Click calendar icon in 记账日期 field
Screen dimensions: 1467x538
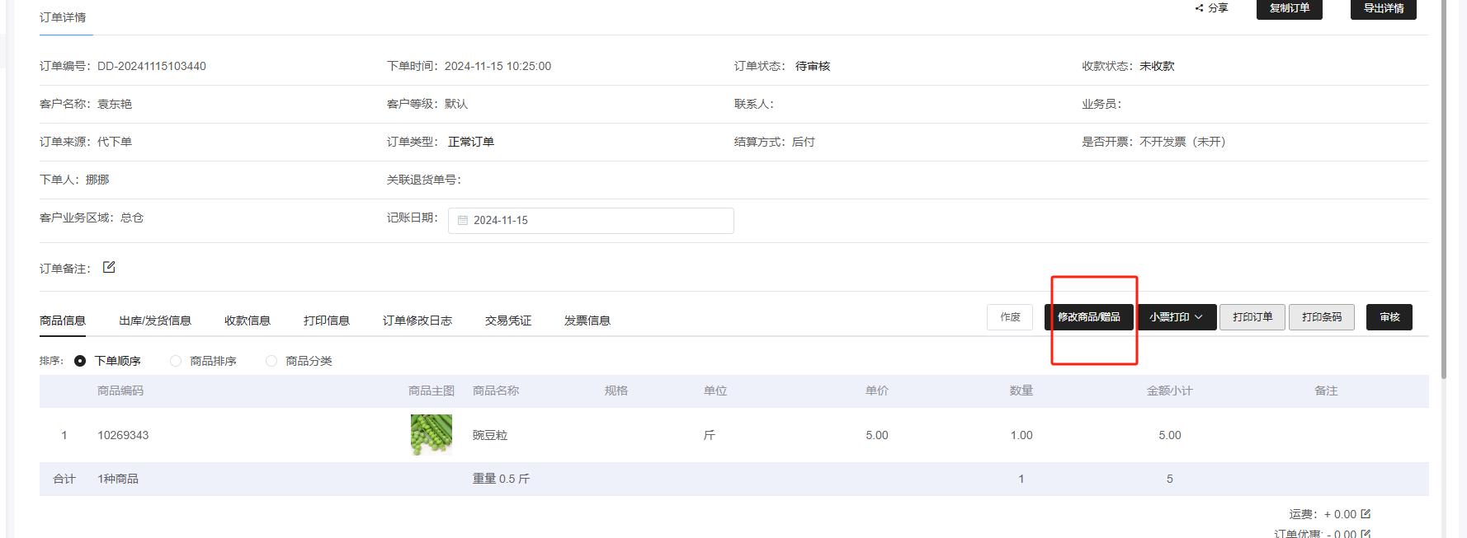tap(463, 221)
